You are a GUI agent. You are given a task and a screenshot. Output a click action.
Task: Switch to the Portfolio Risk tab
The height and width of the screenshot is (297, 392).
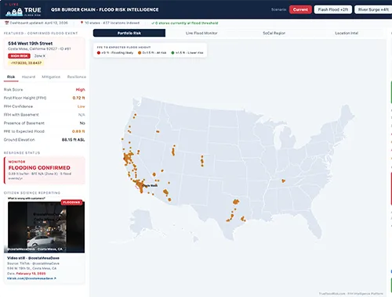[x=129, y=33]
